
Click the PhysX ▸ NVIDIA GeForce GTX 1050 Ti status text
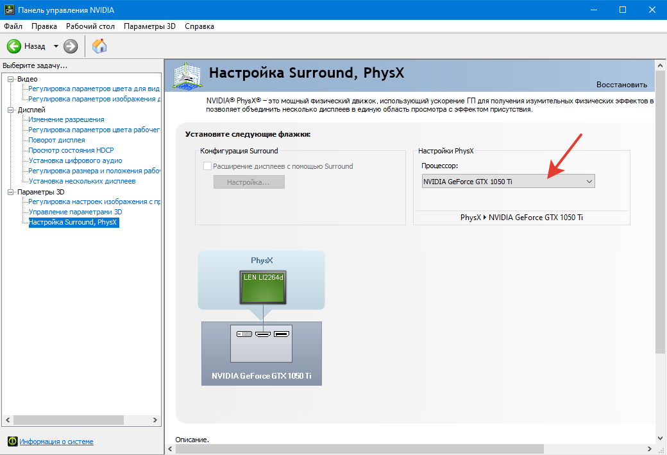click(x=521, y=218)
